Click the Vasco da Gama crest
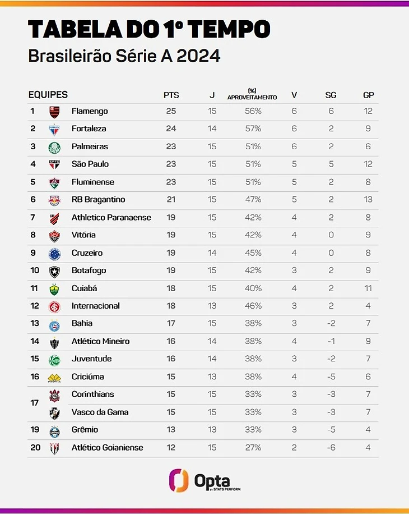The height and width of the screenshot is (514, 409). coord(54,413)
